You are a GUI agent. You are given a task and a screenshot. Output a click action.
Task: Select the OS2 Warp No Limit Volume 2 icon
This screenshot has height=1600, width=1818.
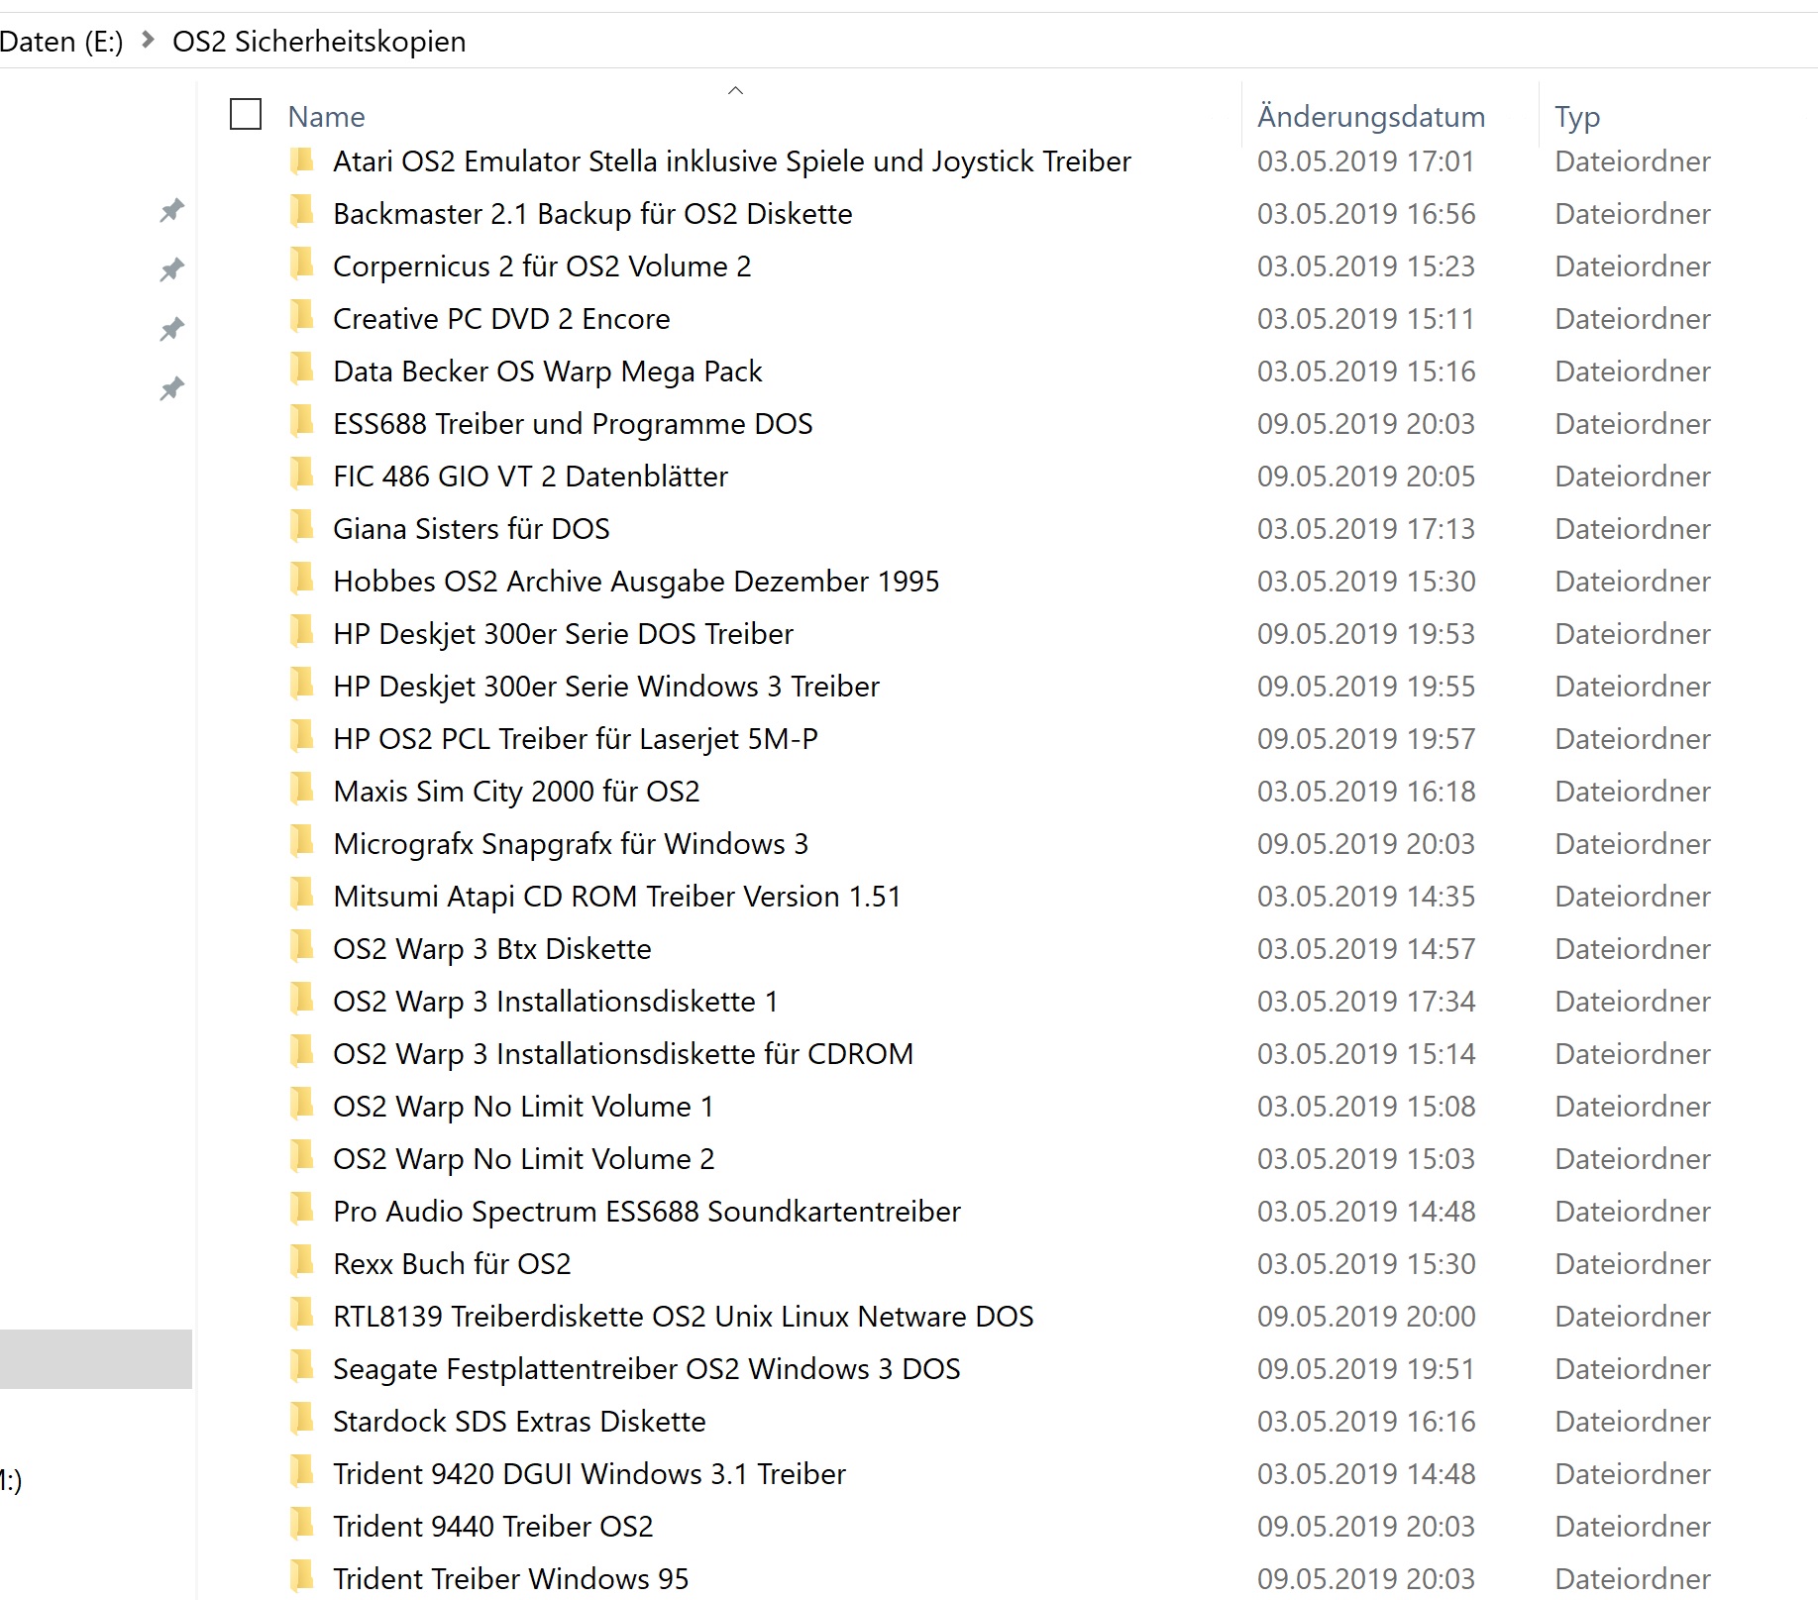302,1158
